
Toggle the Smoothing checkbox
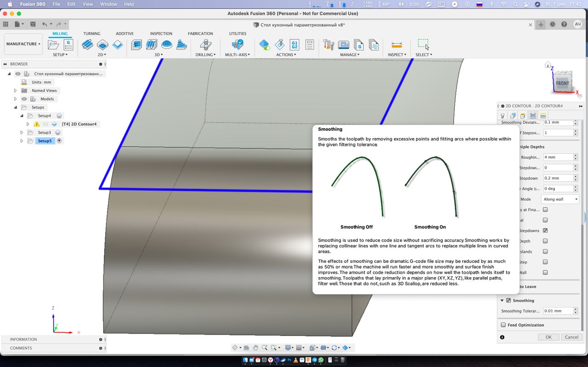pyautogui.click(x=509, y=300)
